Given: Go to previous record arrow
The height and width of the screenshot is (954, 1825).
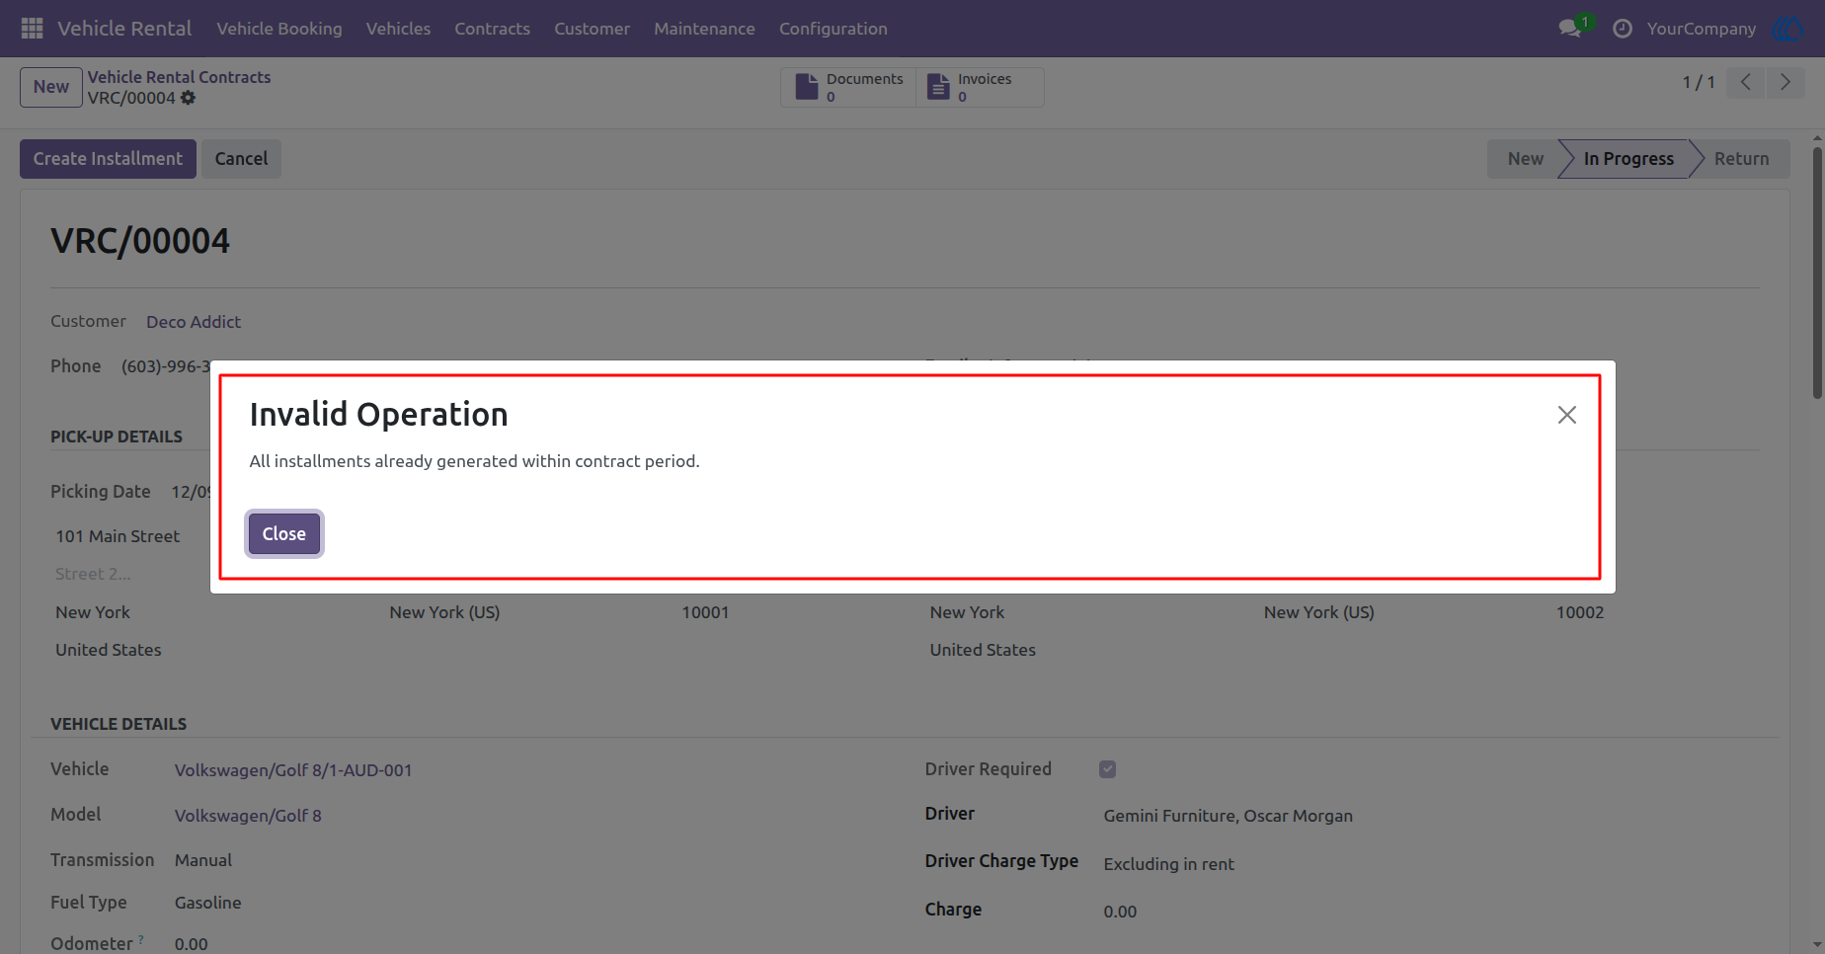Looking at the screenshot, I should 1746,82.
